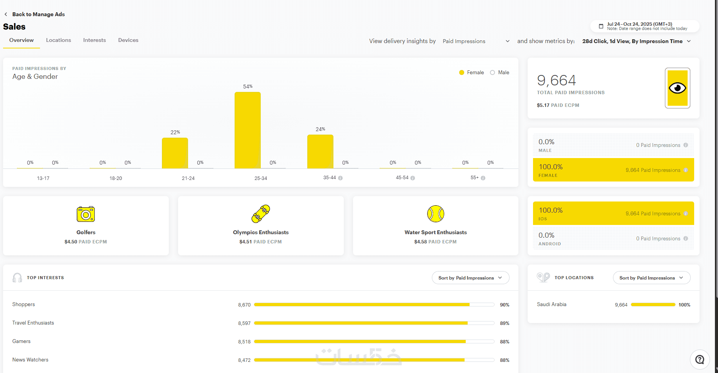718x373 pixels.
Task: Click the Travel Enthusiasts row label
Action: click(33, 323)
